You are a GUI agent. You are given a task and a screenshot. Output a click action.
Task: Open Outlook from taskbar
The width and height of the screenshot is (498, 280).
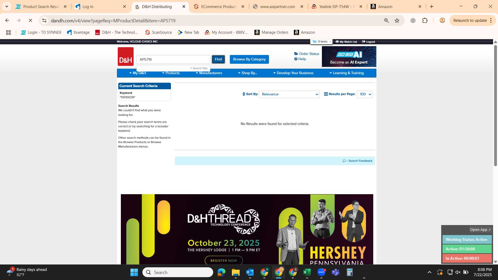250,272
